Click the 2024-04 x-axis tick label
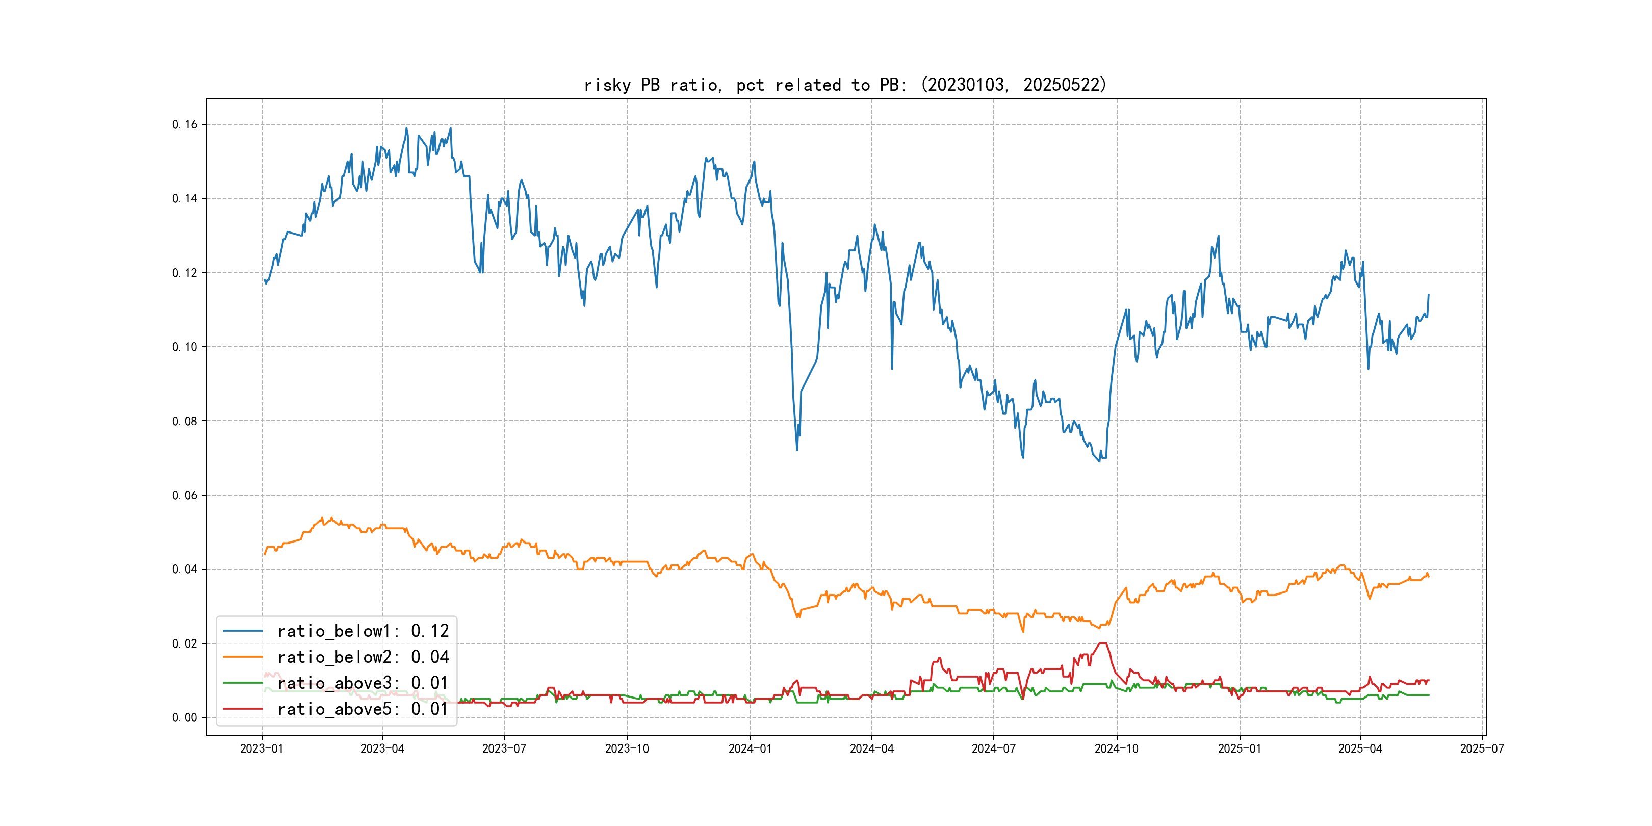Image resolution: width=1652 pixels, height=826 pixels. [x=871, y=748]
